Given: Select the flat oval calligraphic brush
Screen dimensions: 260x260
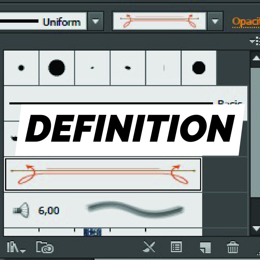Looking at the screenshot, I should pos(128,68).
